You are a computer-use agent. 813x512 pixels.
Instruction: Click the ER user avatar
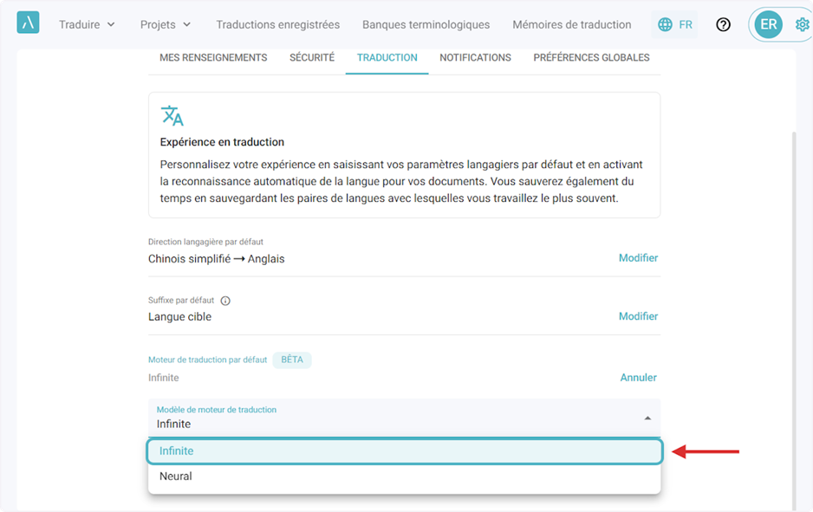[x=769, y=24]
